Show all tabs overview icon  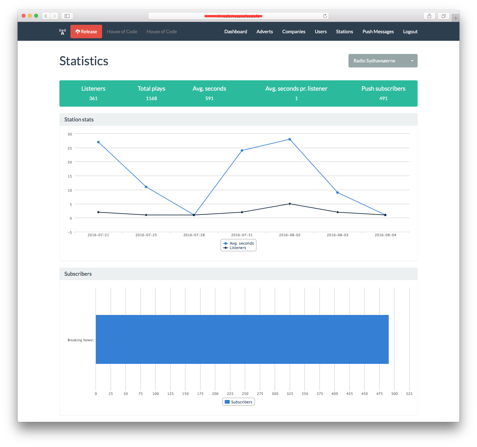(x=443, y=16)
